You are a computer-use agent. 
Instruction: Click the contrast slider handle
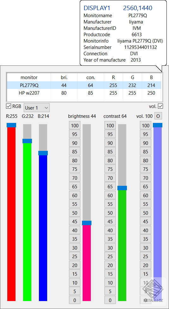pos(122,188)
